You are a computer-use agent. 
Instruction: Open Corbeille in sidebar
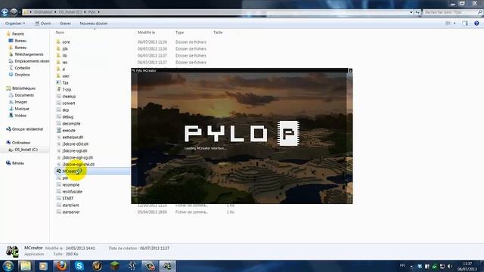(22, 68)
